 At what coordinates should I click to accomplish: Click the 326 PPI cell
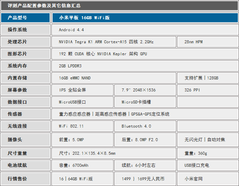point(207,90)
